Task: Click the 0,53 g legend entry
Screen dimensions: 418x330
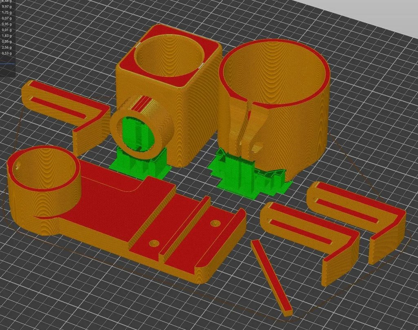Action: pyautogui.click(x=7, y=53)
